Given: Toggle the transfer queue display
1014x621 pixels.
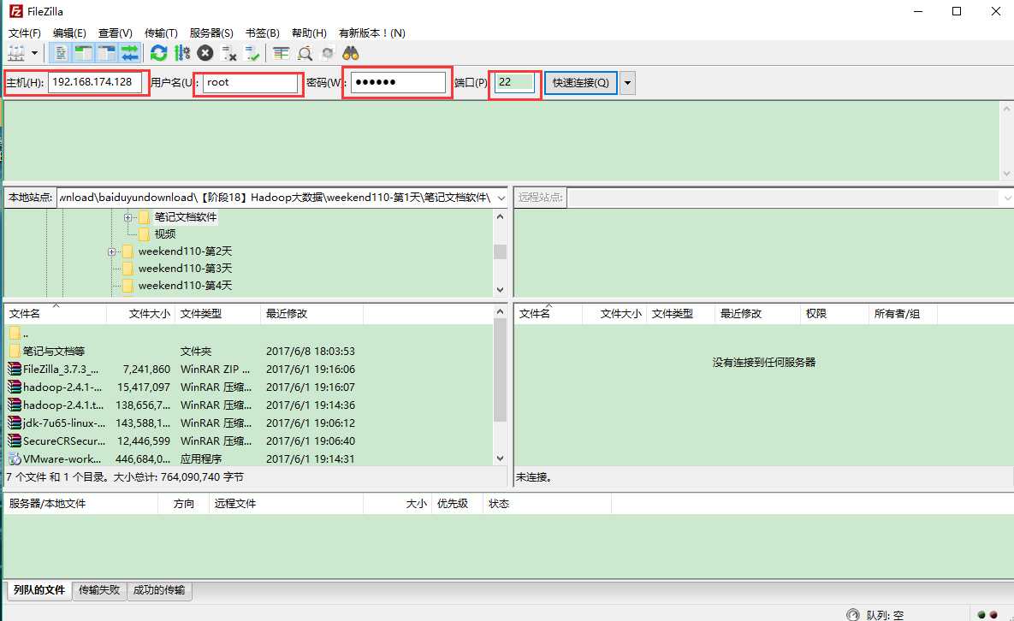Looking at the screenshot, I should (130, 53).
